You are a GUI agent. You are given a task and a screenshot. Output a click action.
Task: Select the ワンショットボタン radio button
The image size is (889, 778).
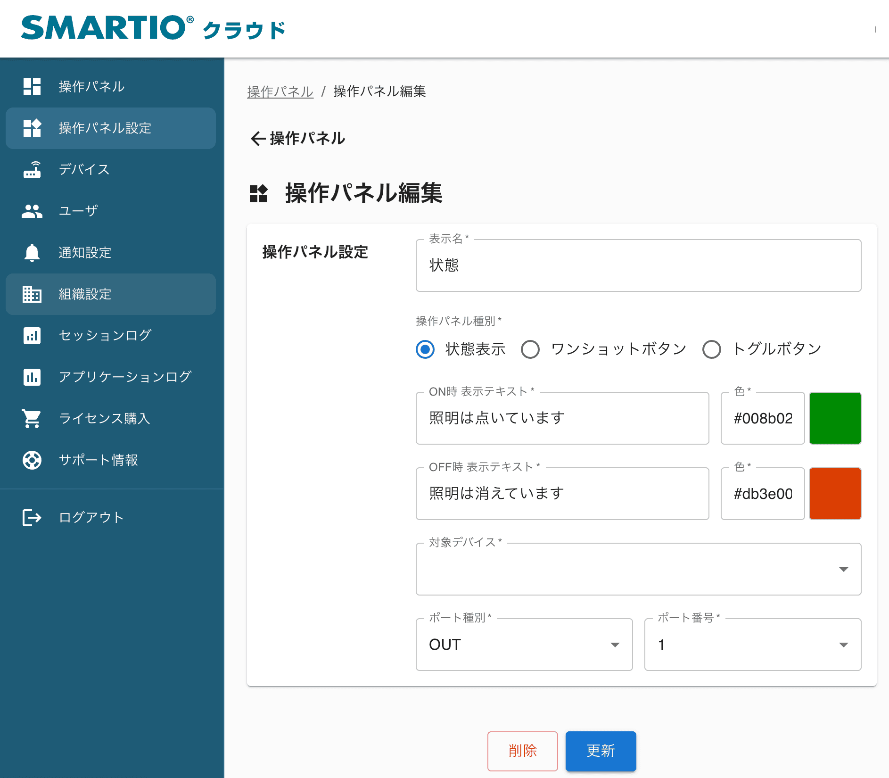click(530, 349)
